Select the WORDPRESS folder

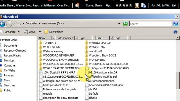tap(95, 60)
